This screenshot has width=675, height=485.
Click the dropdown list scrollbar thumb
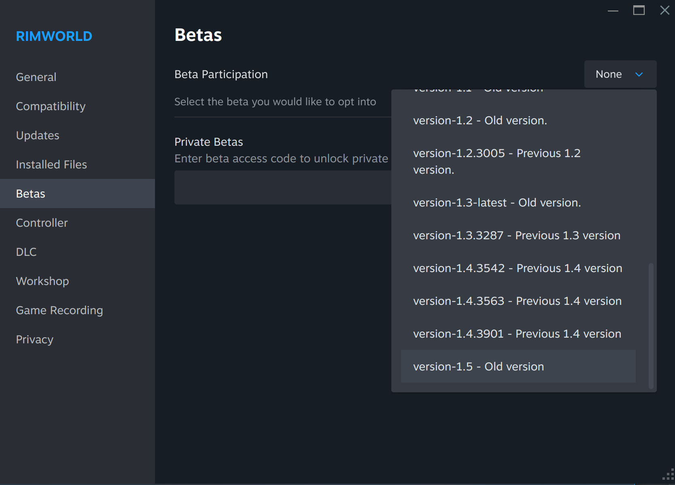651,326
